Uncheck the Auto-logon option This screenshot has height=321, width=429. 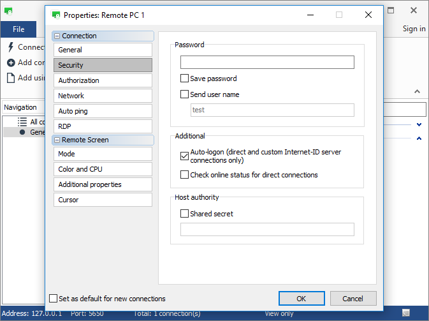(185, 156)
